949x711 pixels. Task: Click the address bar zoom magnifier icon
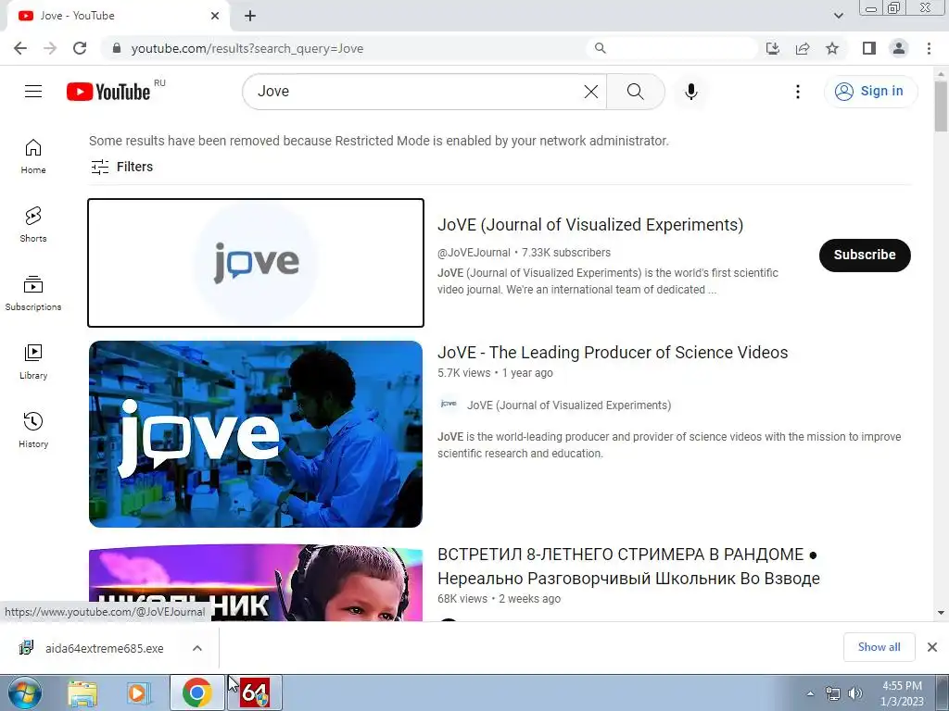tap(600, 48)
